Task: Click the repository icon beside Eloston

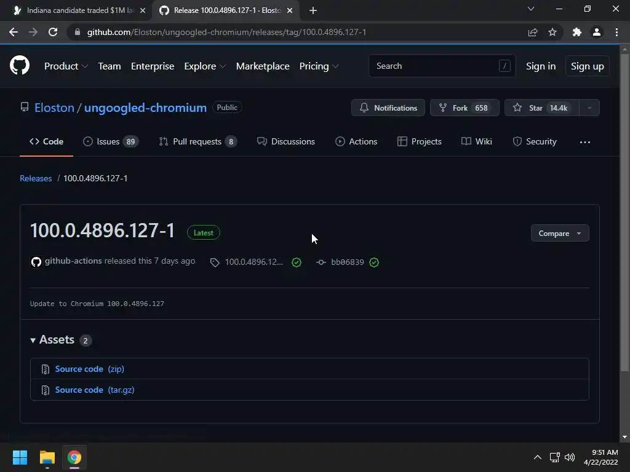Action: click(25, 107)
